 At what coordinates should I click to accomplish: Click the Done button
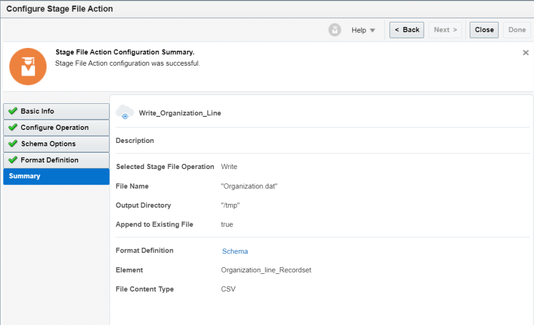click(x=517, y=30)
